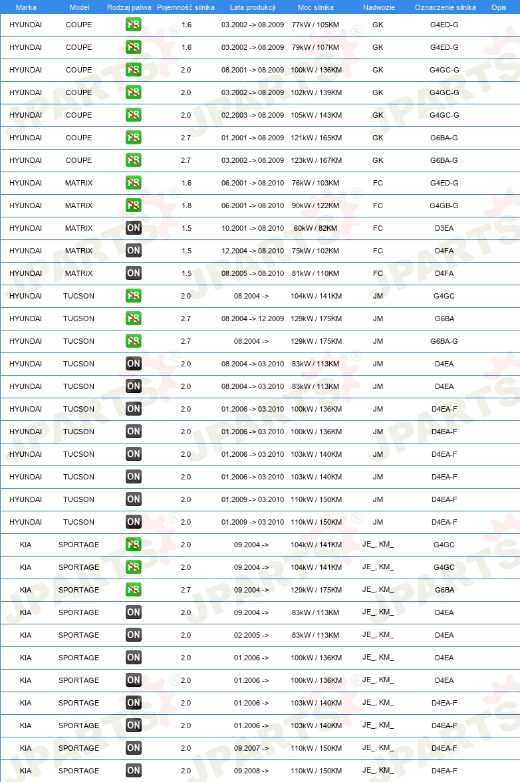This screenshot has height=782, width=520.
Task: Click the G4GC engine code in the Tucson row
Action: point(444,296)
